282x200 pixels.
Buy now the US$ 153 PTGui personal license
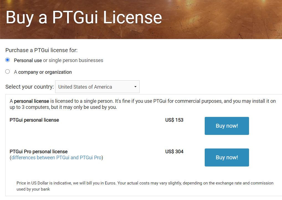(227, 126)
